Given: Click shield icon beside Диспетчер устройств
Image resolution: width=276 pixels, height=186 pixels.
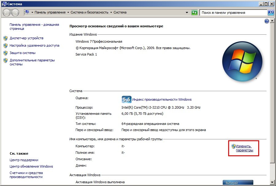Looking at the screenshot, I should pos(6,38).
